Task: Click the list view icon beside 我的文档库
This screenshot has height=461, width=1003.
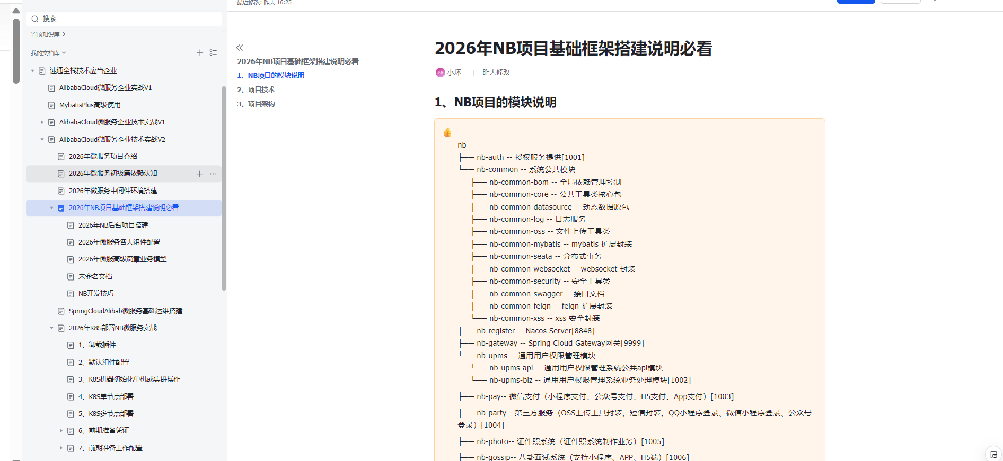Action: [x=213, y=52]
